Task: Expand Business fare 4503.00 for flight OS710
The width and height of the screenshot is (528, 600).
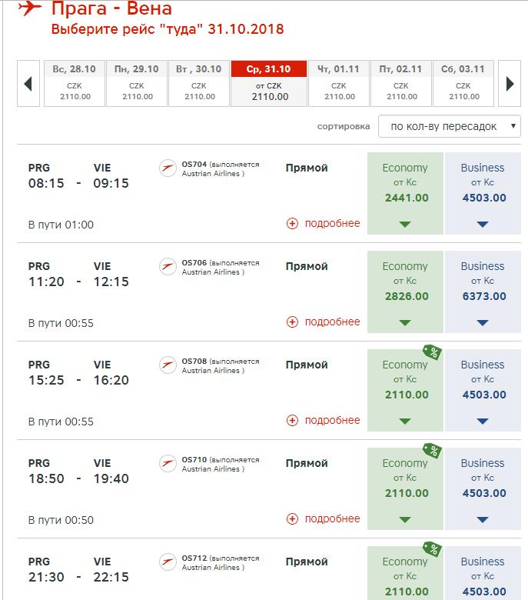Action: pyautogui.click(x=483, y=488)
